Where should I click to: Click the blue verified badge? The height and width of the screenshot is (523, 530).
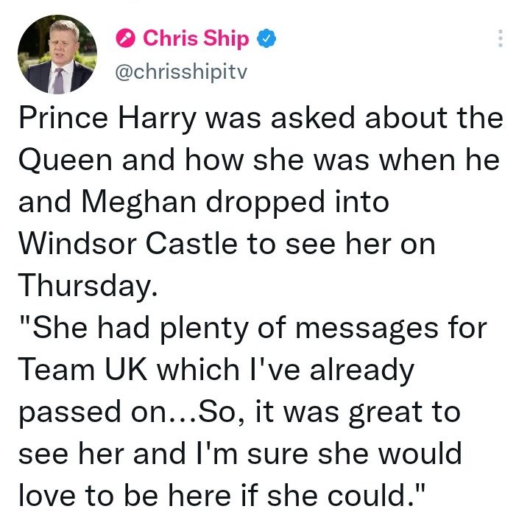click(x=266, y=38)
